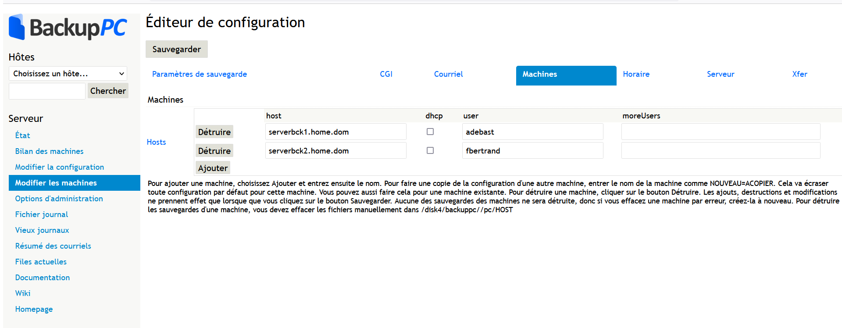This screenshot has height=328, width=842.
Task: Select the Courriel tab
Action: (x=448, y=74)
